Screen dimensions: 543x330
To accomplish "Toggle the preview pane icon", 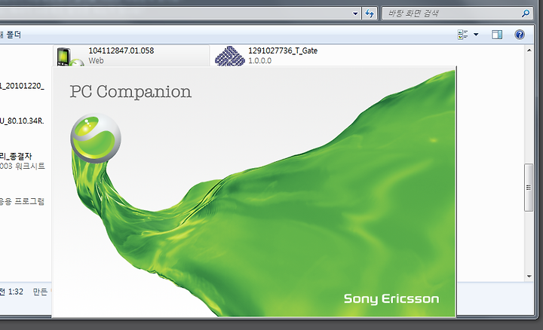I will click(497, 34).
